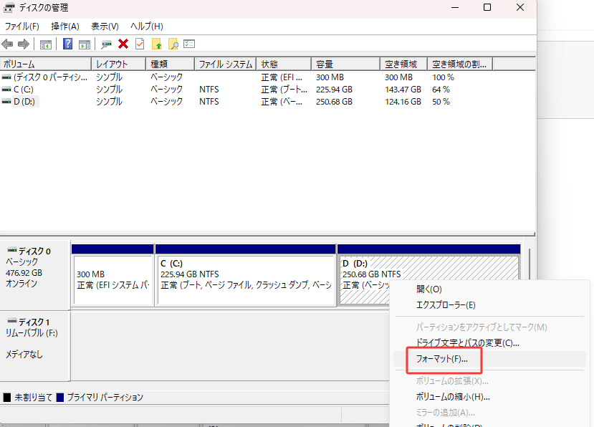
Task: Sort by the ファイル システム column header
Action: (225, 64)
